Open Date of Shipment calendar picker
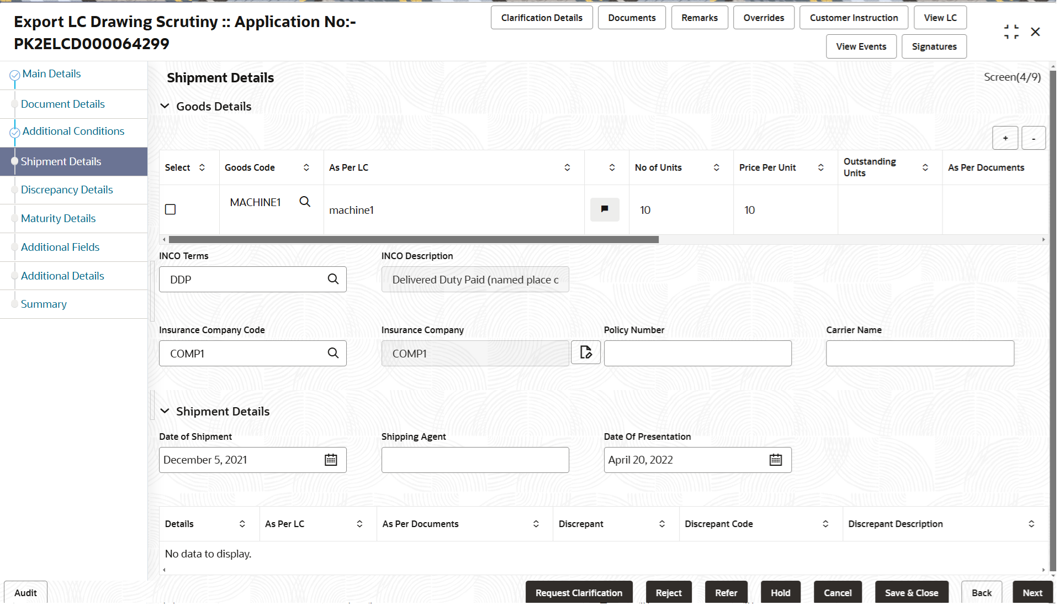Screen dimensions: 1059x605 pos(331,460)
